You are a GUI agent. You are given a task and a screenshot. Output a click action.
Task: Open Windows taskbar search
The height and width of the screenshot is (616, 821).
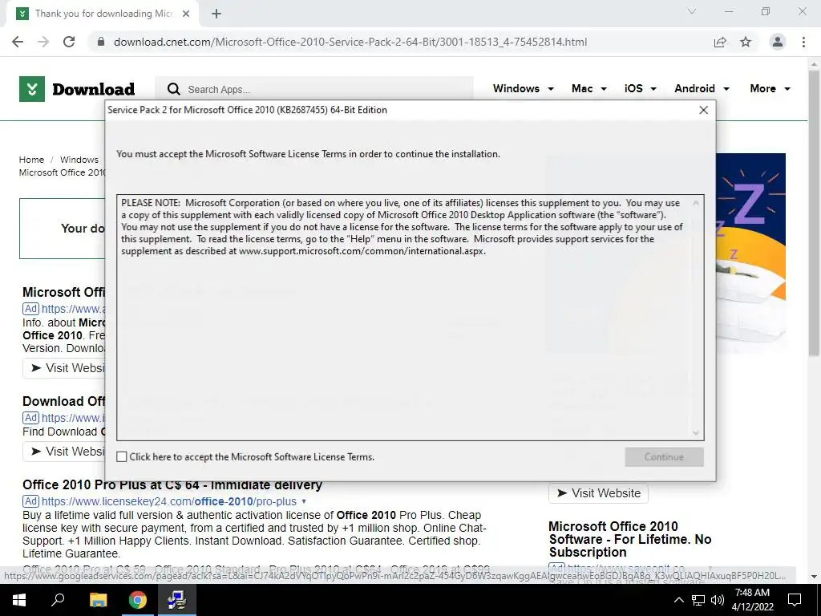[x=58, y=600]
